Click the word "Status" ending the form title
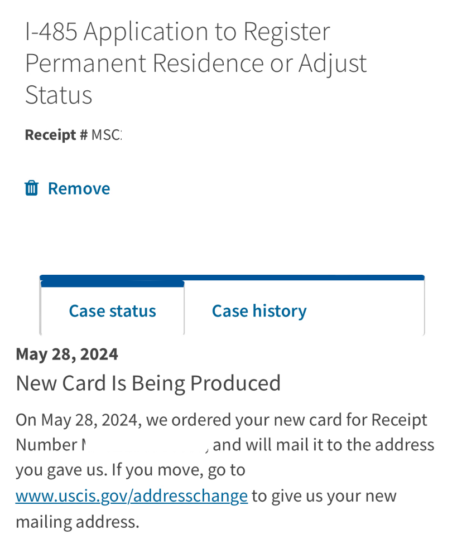The height and width of the screenshot is (554, 462). point(59,95)
